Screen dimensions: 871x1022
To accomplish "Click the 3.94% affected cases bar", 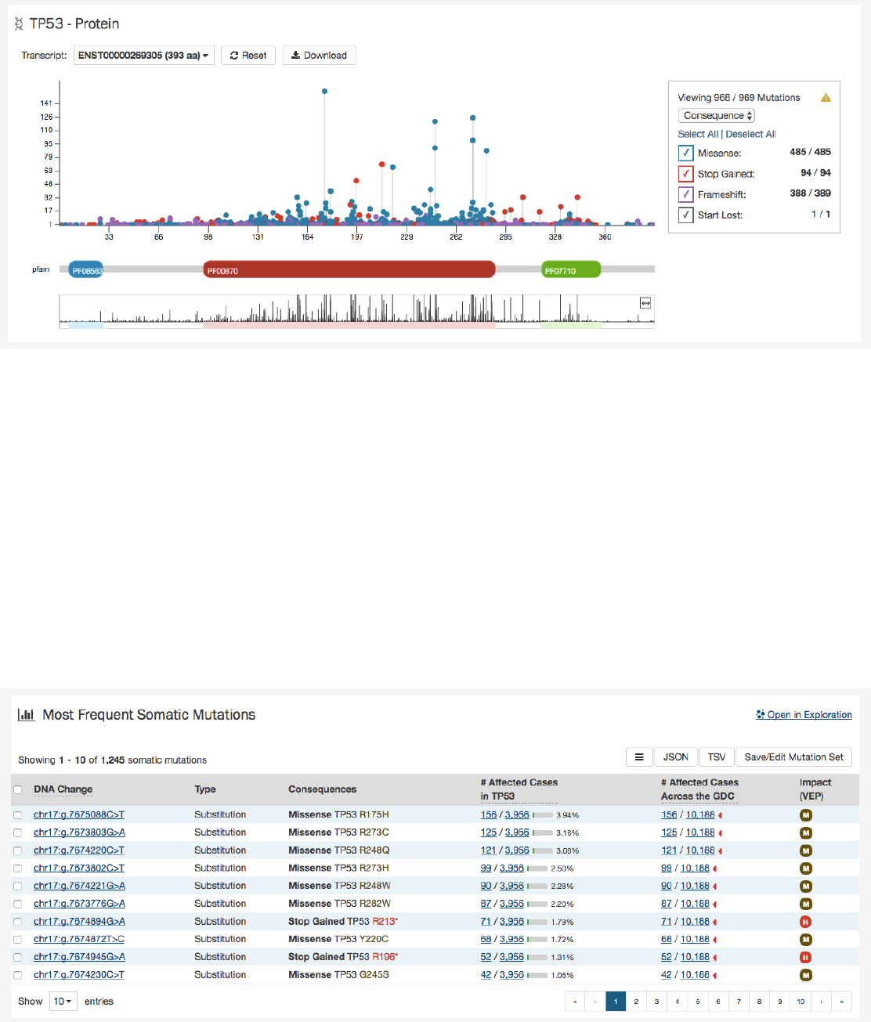I will (x=542, y=815).
